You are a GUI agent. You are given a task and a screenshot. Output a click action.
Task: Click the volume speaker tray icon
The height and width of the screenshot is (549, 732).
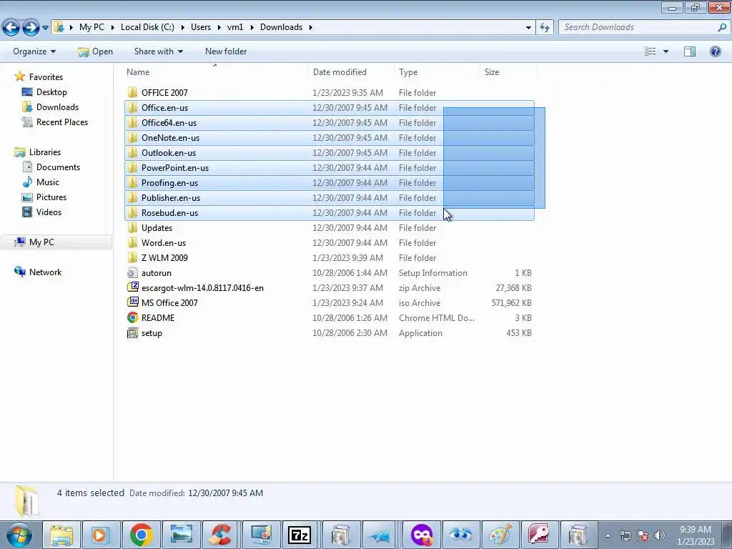pyautogui.click(x=660, y=535)
